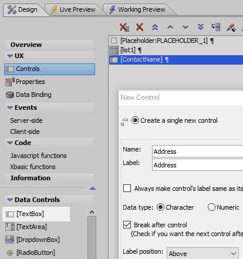
Task: Collapse the Events section
Action: point(10,107)
